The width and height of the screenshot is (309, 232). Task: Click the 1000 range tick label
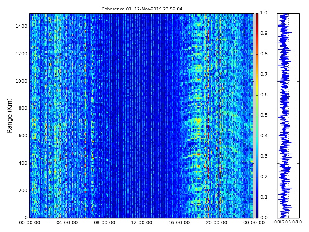coord(22,81)
